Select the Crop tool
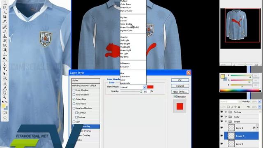The image size is (263, 148). point(5,16)
